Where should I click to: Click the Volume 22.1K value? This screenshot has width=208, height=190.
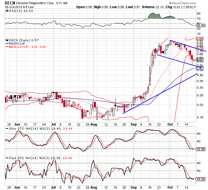(x=153, y=7)
